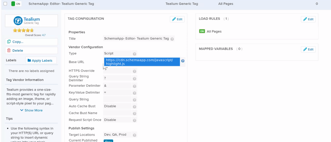
Task: Select the SchemaApp tag row checkbox
Action: coord(5,4)
